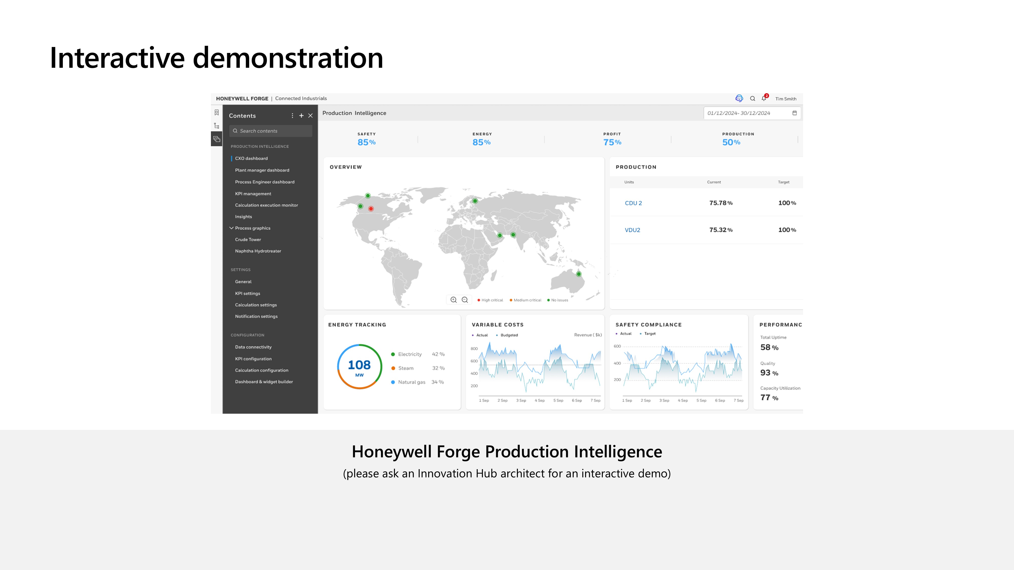Zoom in on the overview map
The image size is (1014, 570).
[x=454, y=300]
